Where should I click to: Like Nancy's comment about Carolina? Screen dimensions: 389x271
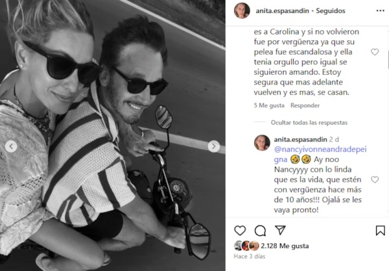click(375, 52)
